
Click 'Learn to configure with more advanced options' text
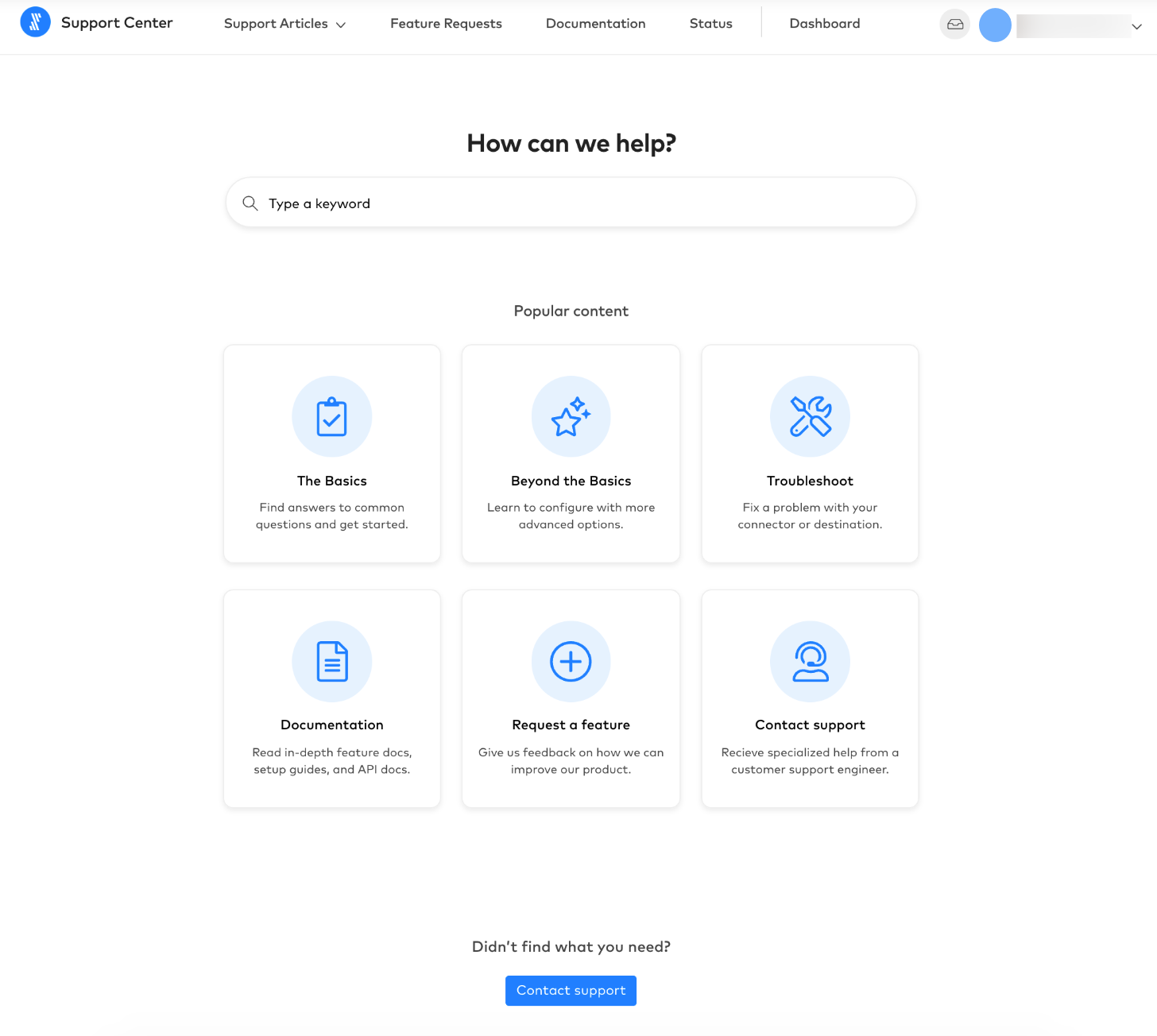point(571,516)
